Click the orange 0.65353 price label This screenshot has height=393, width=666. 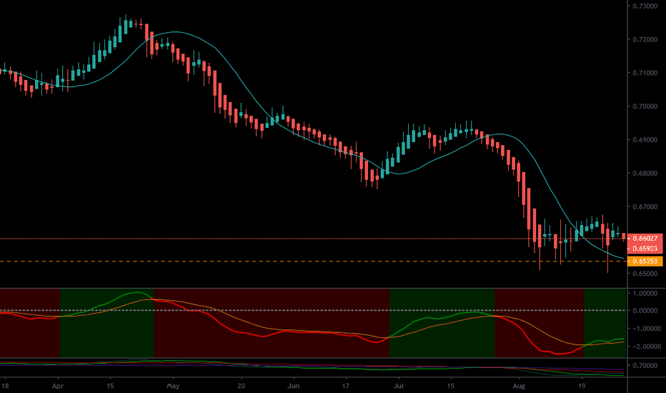pos(645,261)
